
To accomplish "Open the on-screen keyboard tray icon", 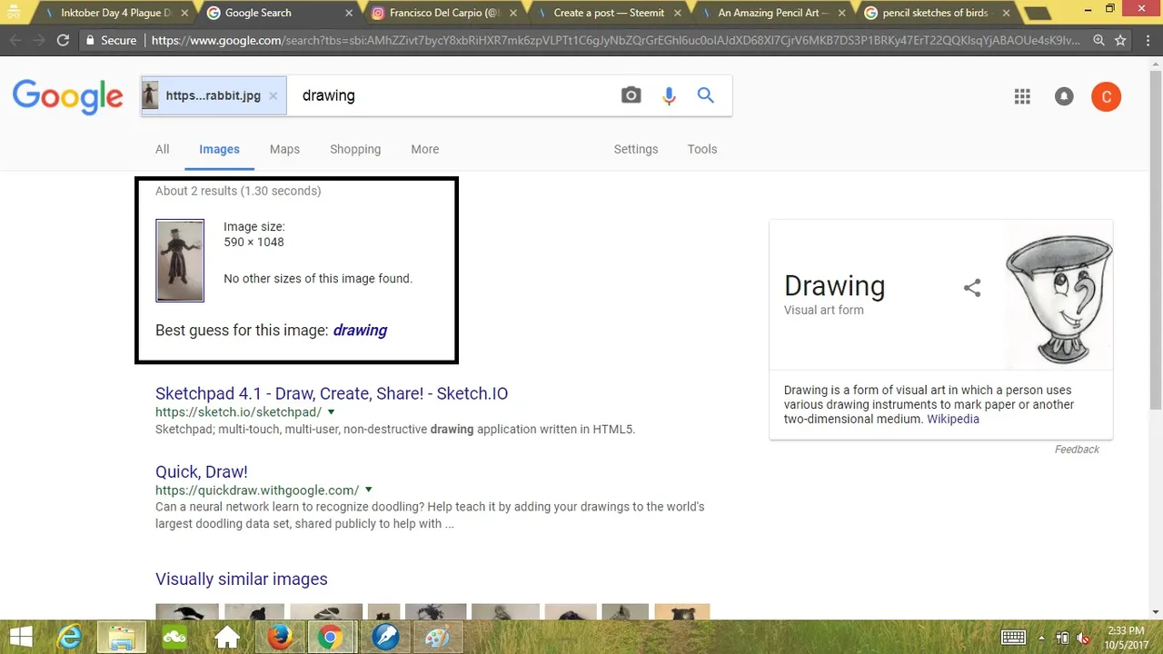I will (1014, 637).
